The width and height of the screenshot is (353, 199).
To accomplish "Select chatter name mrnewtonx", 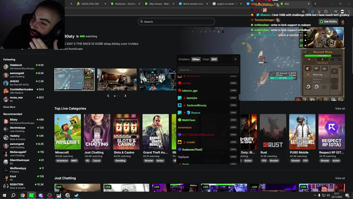I will click(184, 127).
